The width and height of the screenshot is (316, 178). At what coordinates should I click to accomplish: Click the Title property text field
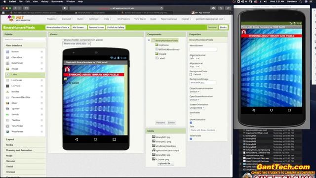coord(203,130)
